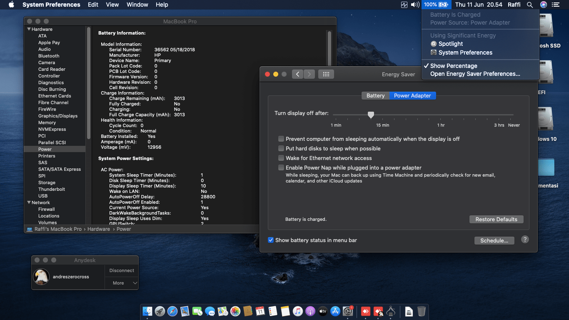Toggle Show Percentage in battery menu
Viewport: 569px width, 320px height.
480,66
